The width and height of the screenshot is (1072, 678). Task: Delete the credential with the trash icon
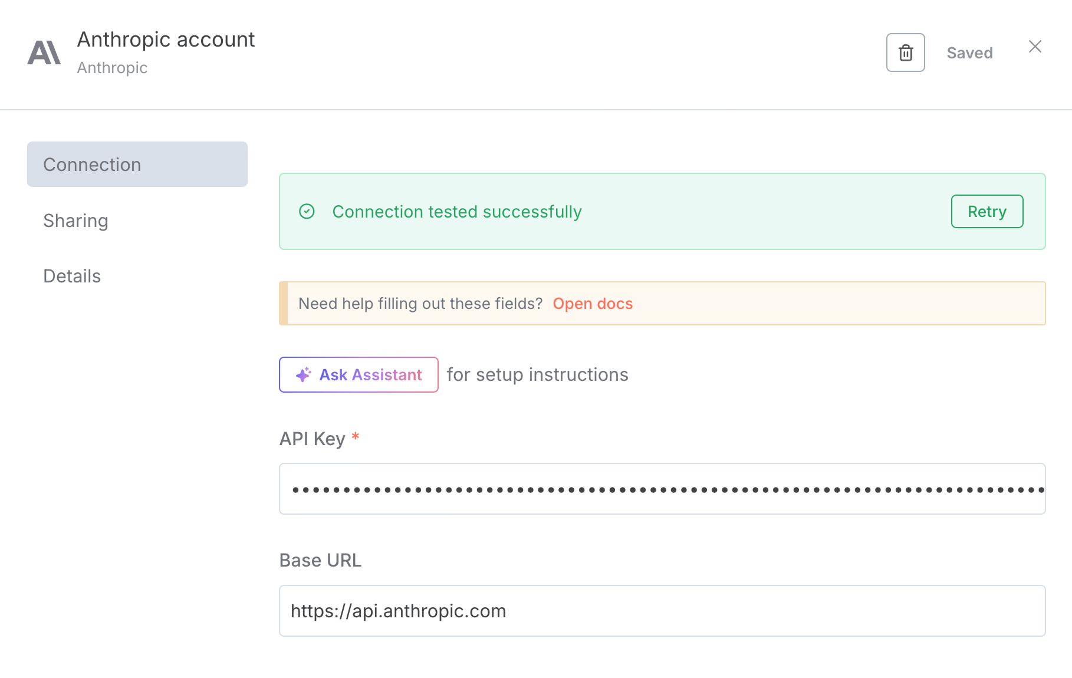coord(905,52)
